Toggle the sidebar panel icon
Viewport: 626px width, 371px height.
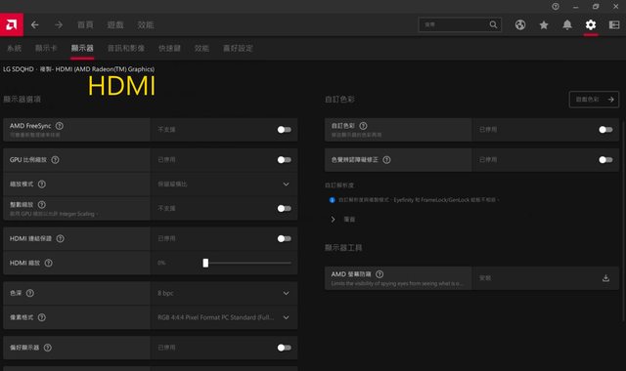(x=614, y=24)
